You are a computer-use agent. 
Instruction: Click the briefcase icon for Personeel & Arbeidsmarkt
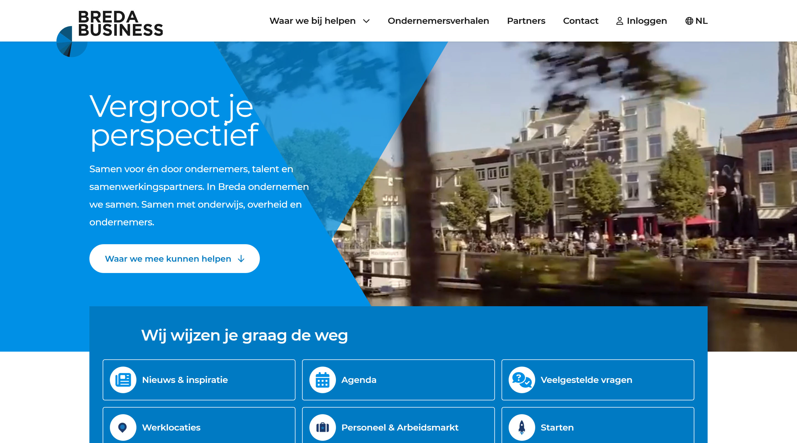point(322,427)
